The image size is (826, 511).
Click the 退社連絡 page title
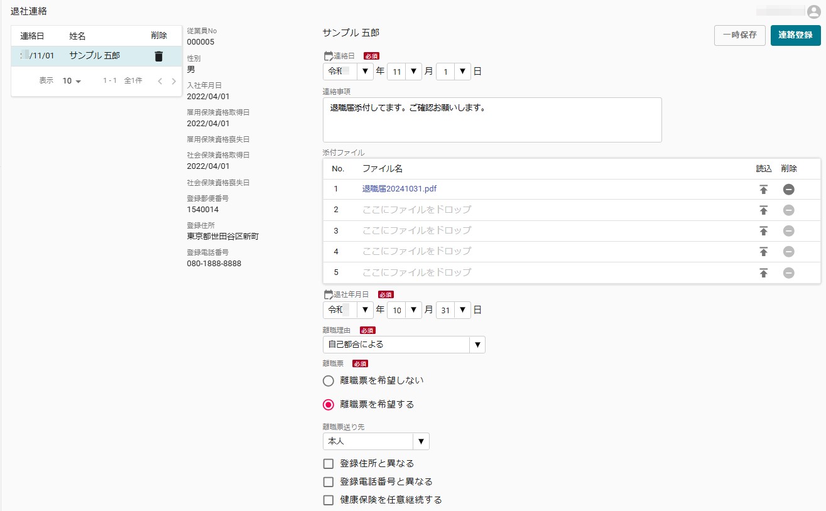(x=28, y=11)
